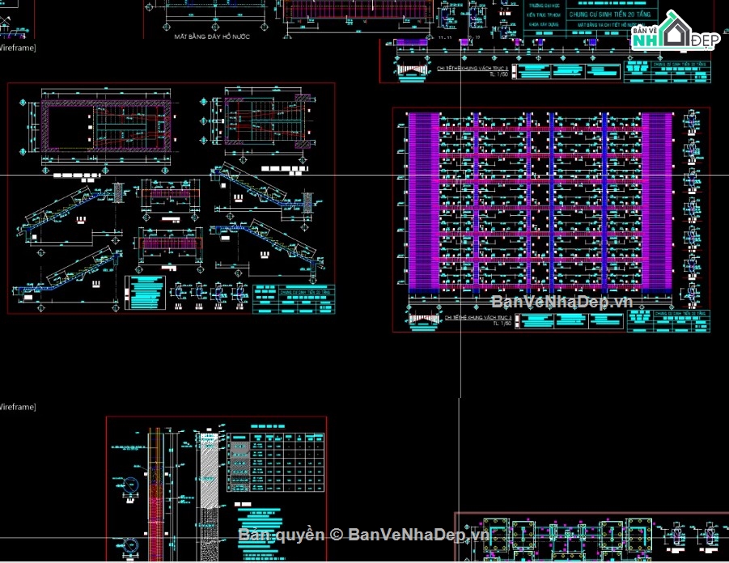Click the Bản quyền BanVeNhaDep.vn copyright text
This screenshot has width=729, height=563.
click(x=364, y=535)
